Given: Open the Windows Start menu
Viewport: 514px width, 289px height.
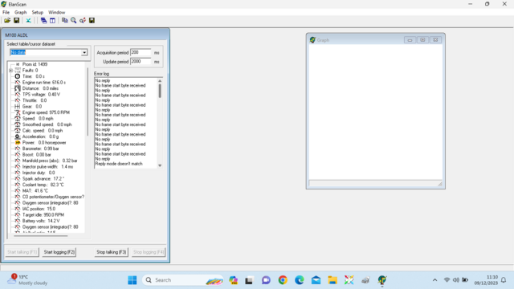Looking at the screenshot, I should tap(132, 280).
